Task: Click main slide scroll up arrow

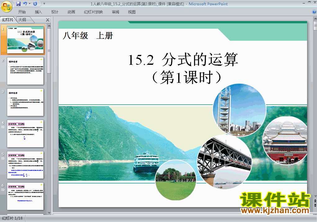Action: pyautogui.click(x=315, y=19)
